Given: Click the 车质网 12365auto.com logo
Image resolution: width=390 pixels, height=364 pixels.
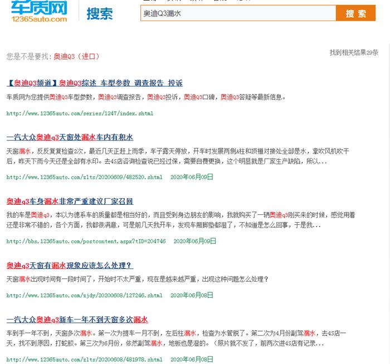Looking at the screenshot, I should coord(39,11).
